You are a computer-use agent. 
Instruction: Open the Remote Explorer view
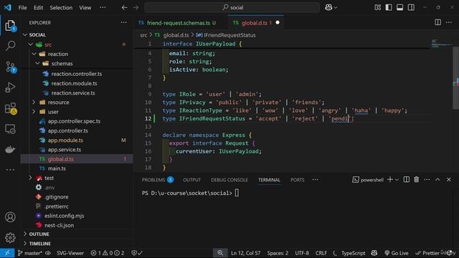10,129
